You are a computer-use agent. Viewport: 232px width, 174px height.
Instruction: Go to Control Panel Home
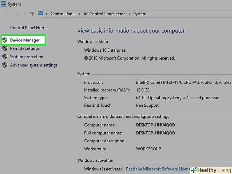click(29, 28)
